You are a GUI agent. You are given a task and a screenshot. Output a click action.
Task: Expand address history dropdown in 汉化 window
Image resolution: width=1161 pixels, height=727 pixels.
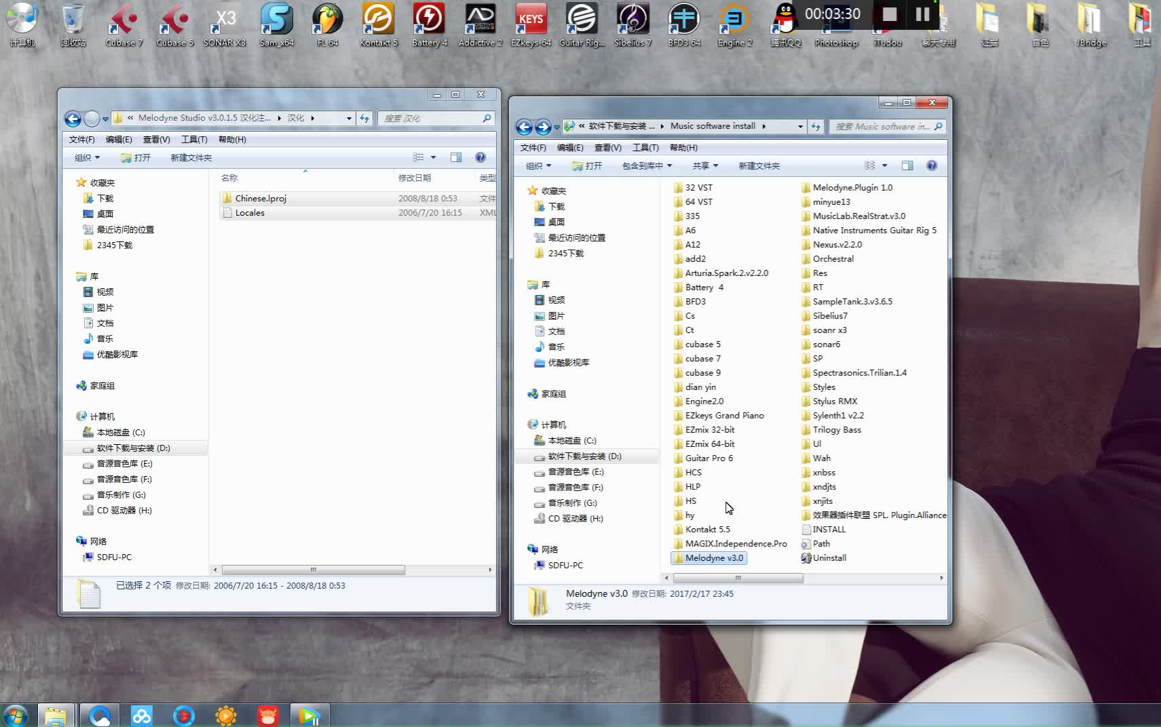click(349, 118)
